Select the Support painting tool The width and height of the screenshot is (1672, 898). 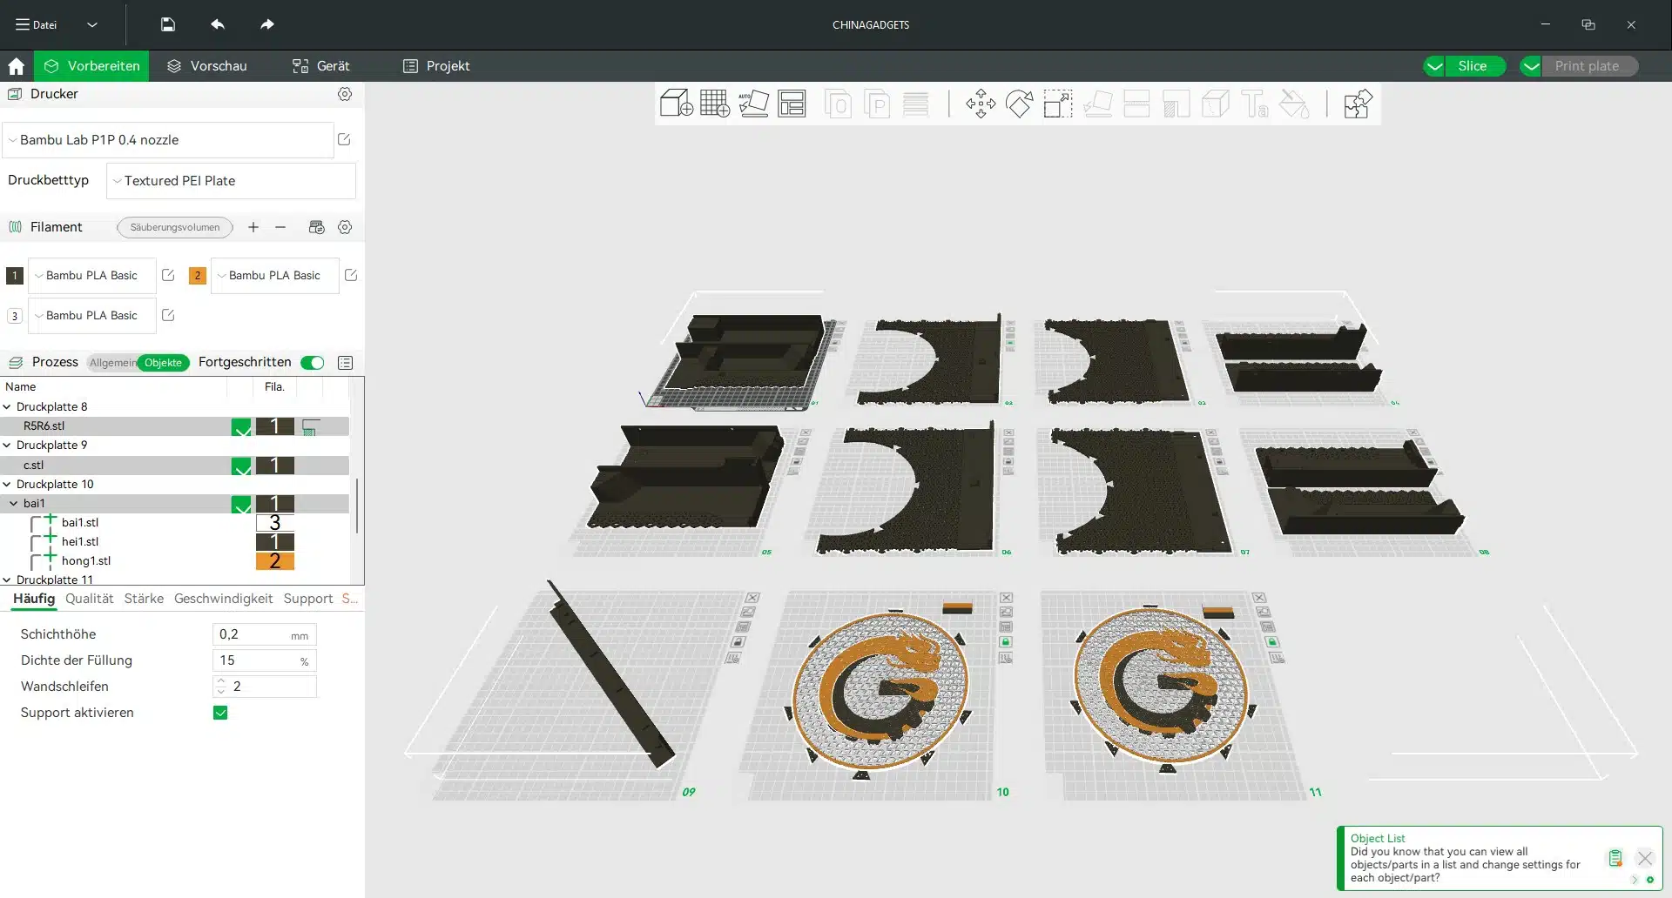click(1176, 104)
